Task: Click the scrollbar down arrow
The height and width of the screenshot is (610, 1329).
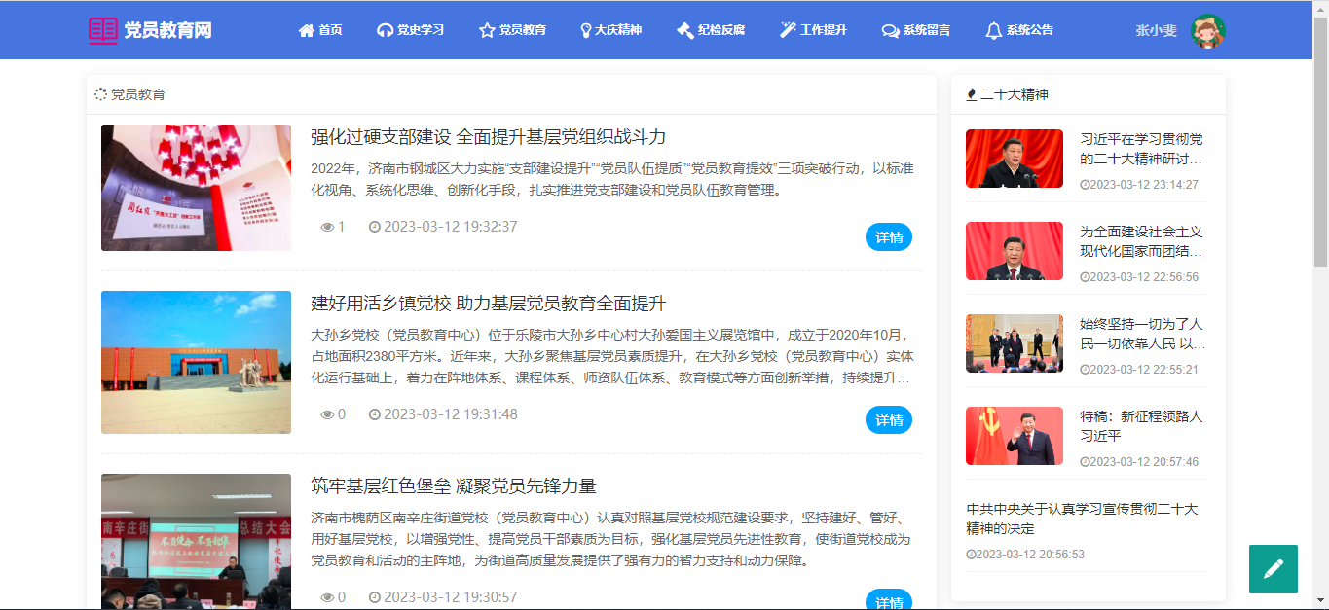Action: point(1320,601)
